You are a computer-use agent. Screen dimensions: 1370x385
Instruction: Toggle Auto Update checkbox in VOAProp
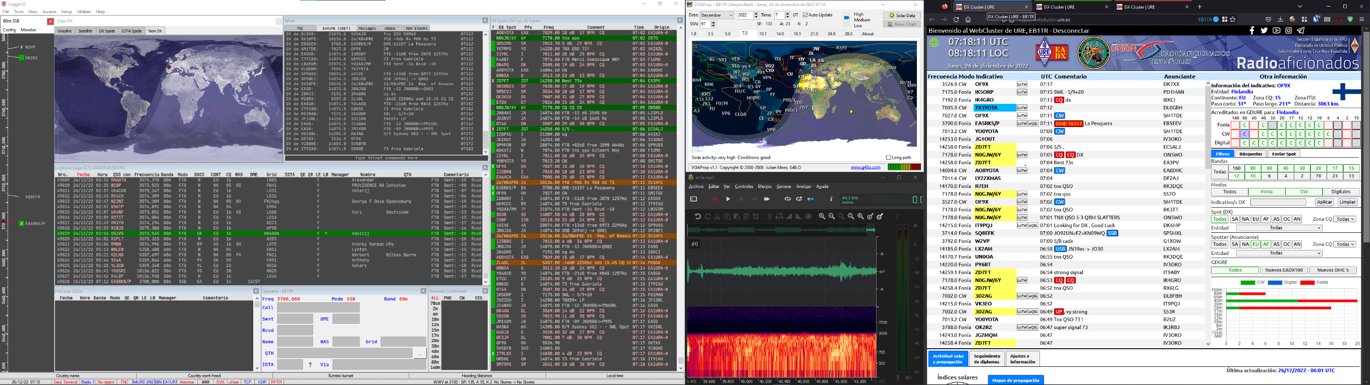tap(817, 15)
